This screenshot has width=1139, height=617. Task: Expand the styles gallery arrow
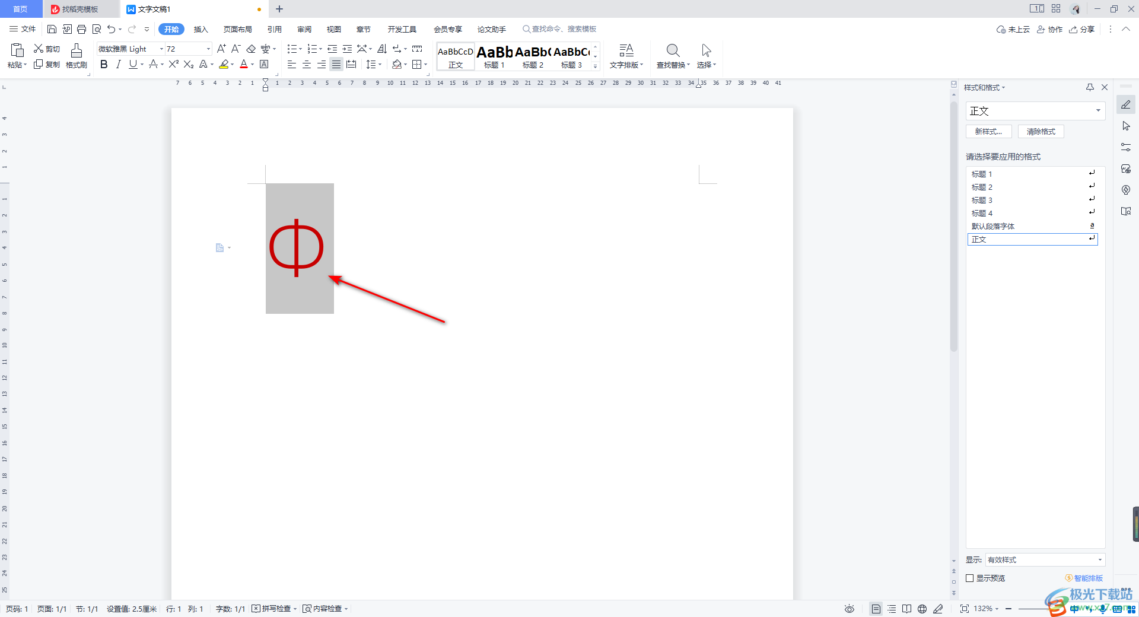click(x=596, y=66)
